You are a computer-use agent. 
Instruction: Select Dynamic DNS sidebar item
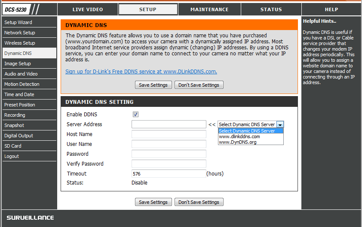pos(29,53)
